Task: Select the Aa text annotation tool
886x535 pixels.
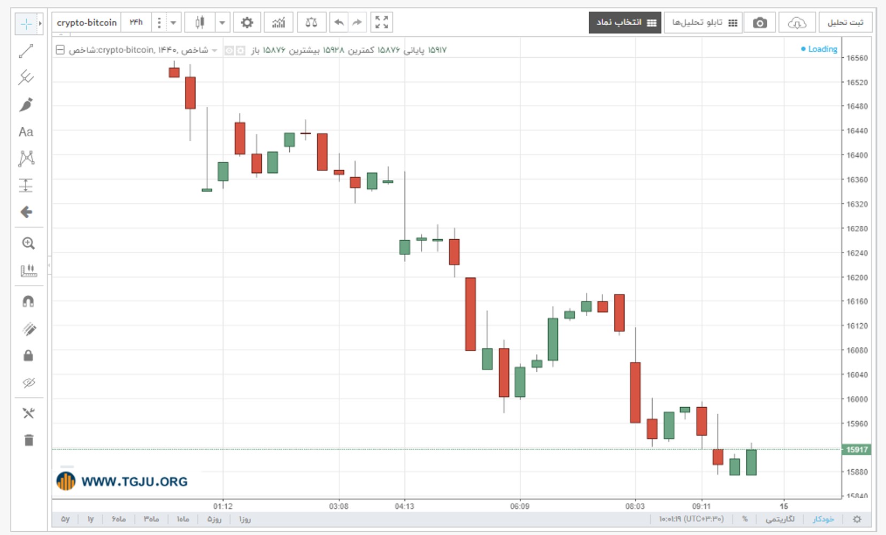Action: (26, 132)
